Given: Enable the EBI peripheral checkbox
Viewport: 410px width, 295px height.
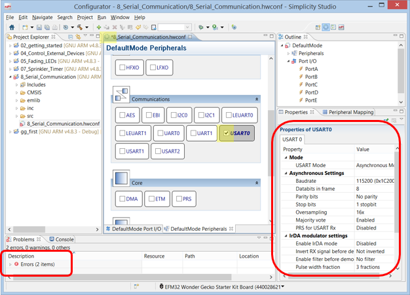Looking at the screenshot, I should (149, 115).
